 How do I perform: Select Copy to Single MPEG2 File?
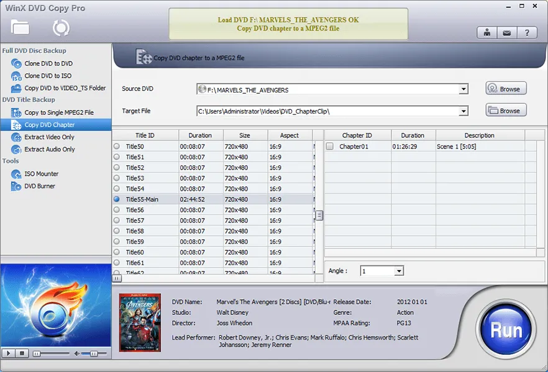pyautogui.click(x=58, y=112)
